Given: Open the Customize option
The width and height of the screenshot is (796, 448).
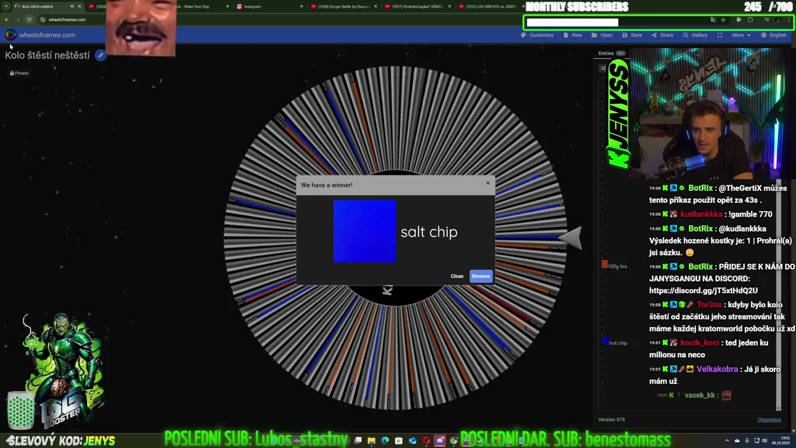Looking at the screenshot, I should click(x=537, y=35).
